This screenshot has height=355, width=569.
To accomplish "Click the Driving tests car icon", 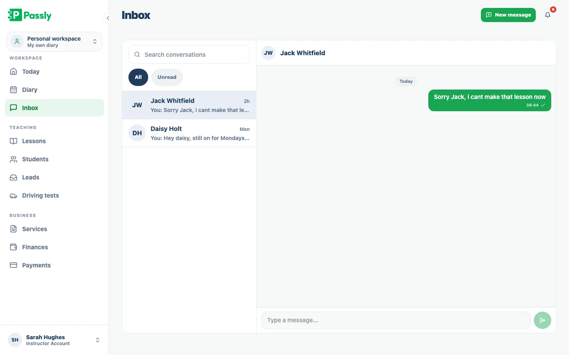I will click(13, 196).
